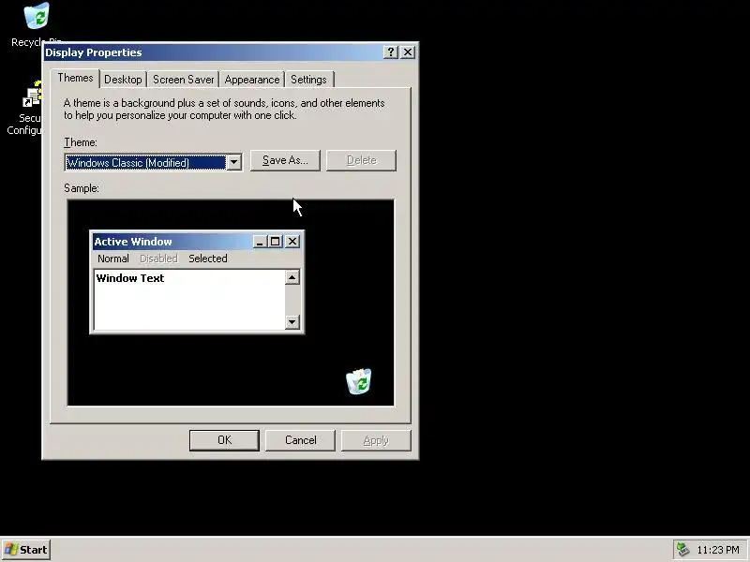This screenshot has width=750, height=562.
Task: Expand the Theme dropdown arrow
Action: (233, 162)
